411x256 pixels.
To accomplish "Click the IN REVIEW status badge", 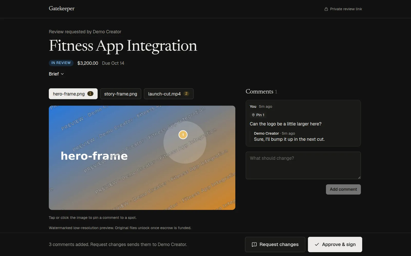I will tap(61, 63).
